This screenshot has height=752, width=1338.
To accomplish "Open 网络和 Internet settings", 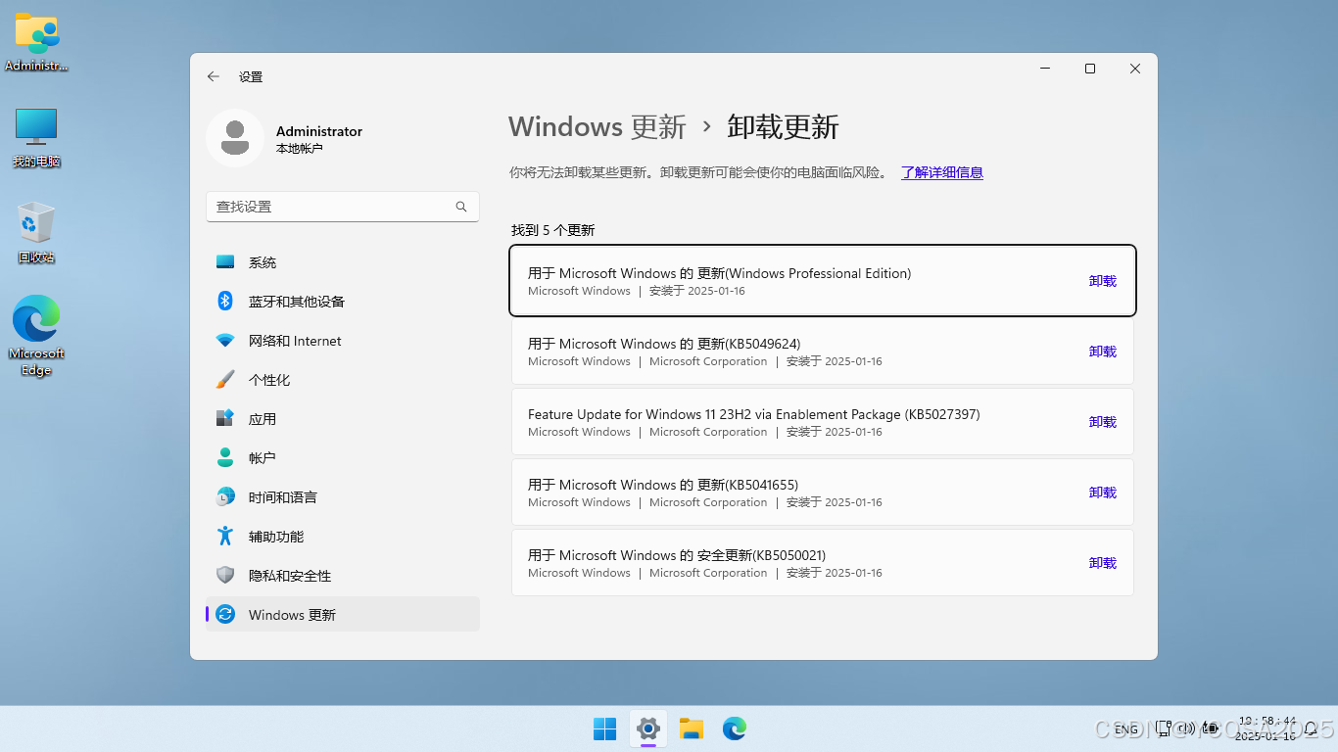I will [343, 341].
